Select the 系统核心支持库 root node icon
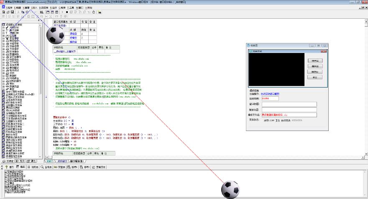Image resolution: width=368 pixels, height=199 pixels. [3, 25]
